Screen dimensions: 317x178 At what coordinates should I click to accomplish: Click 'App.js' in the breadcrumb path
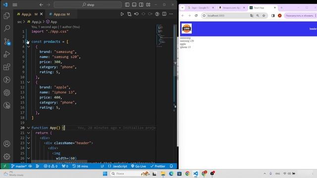click(36, 22)
